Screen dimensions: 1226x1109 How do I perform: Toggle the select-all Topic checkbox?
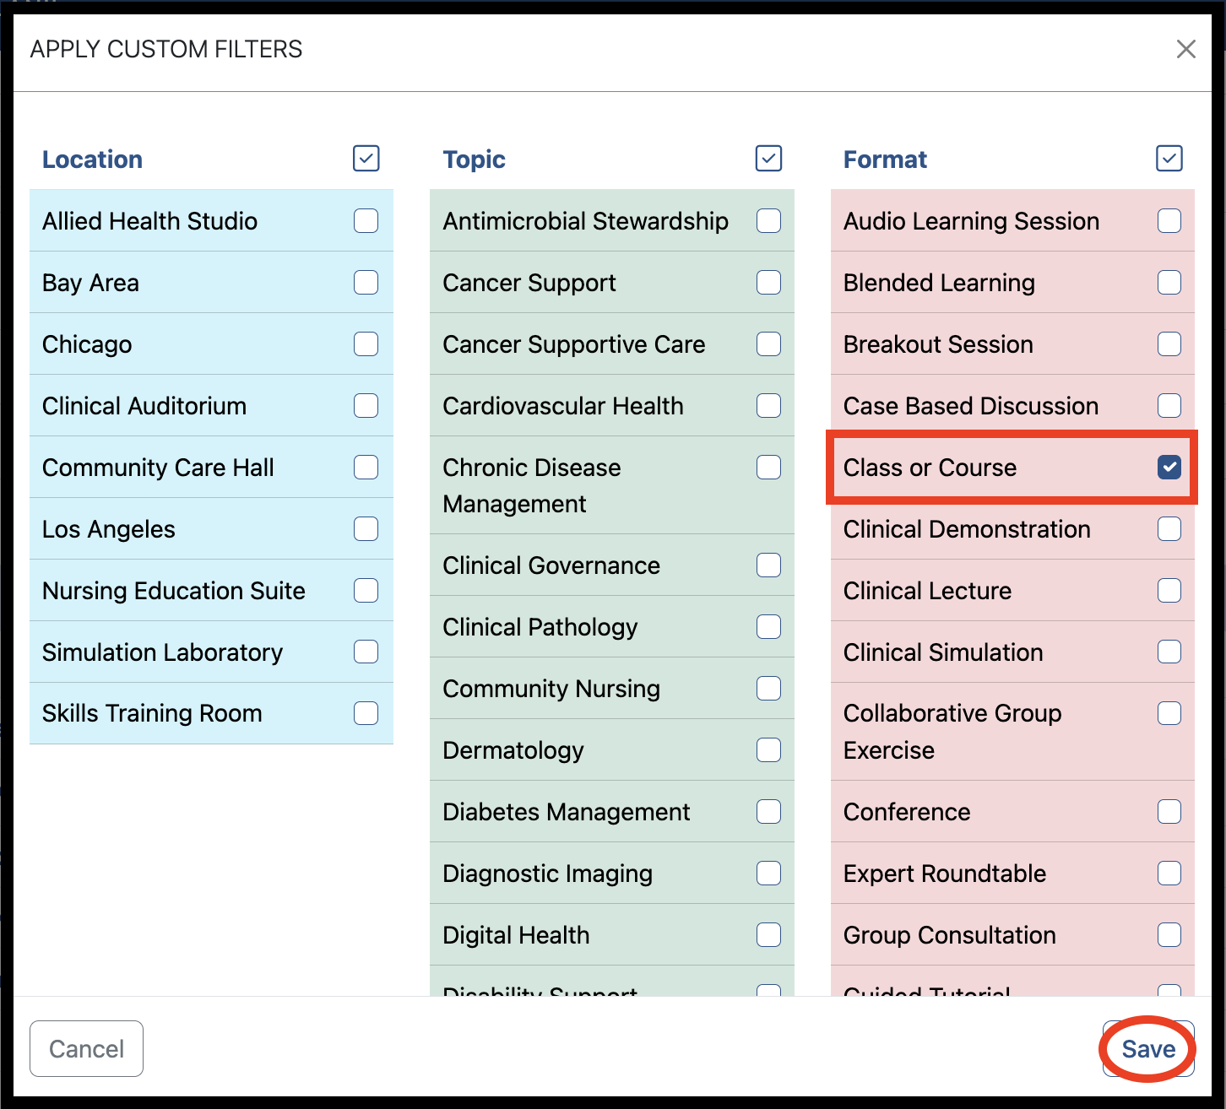tap(768, 159)
